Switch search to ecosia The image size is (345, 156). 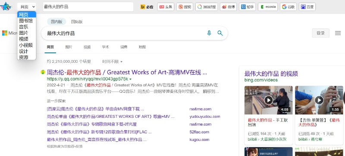[268, 7]
